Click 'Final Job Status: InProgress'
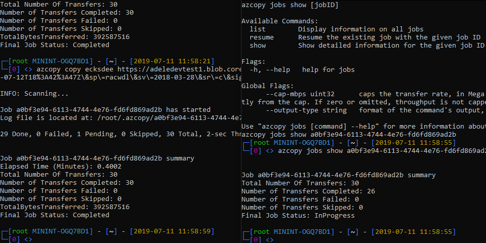Viewport: 486px width, 243px height. pos(298,216)
